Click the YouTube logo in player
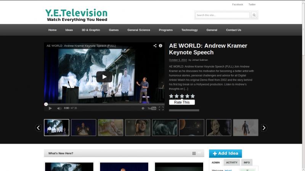305x171 pixels. pos(152,108)
